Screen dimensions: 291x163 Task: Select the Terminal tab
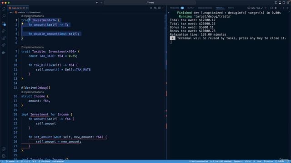click(x=220, y=8)
